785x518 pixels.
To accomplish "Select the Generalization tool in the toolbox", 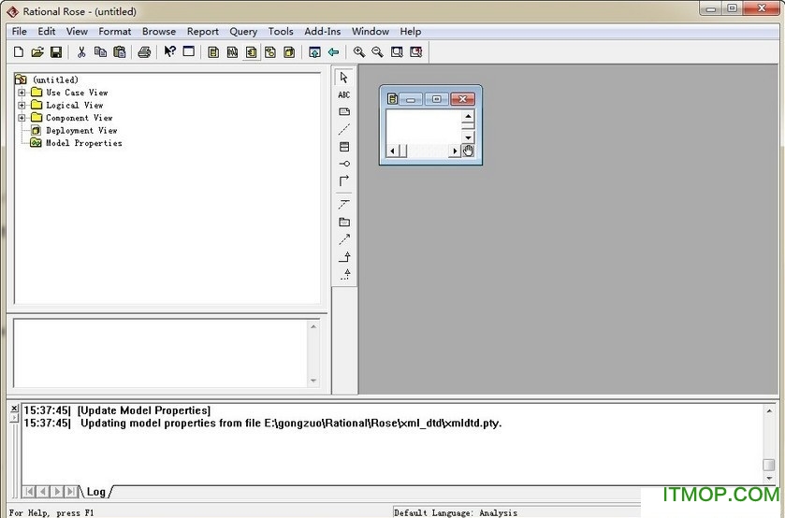I will [x=344, y=257].
